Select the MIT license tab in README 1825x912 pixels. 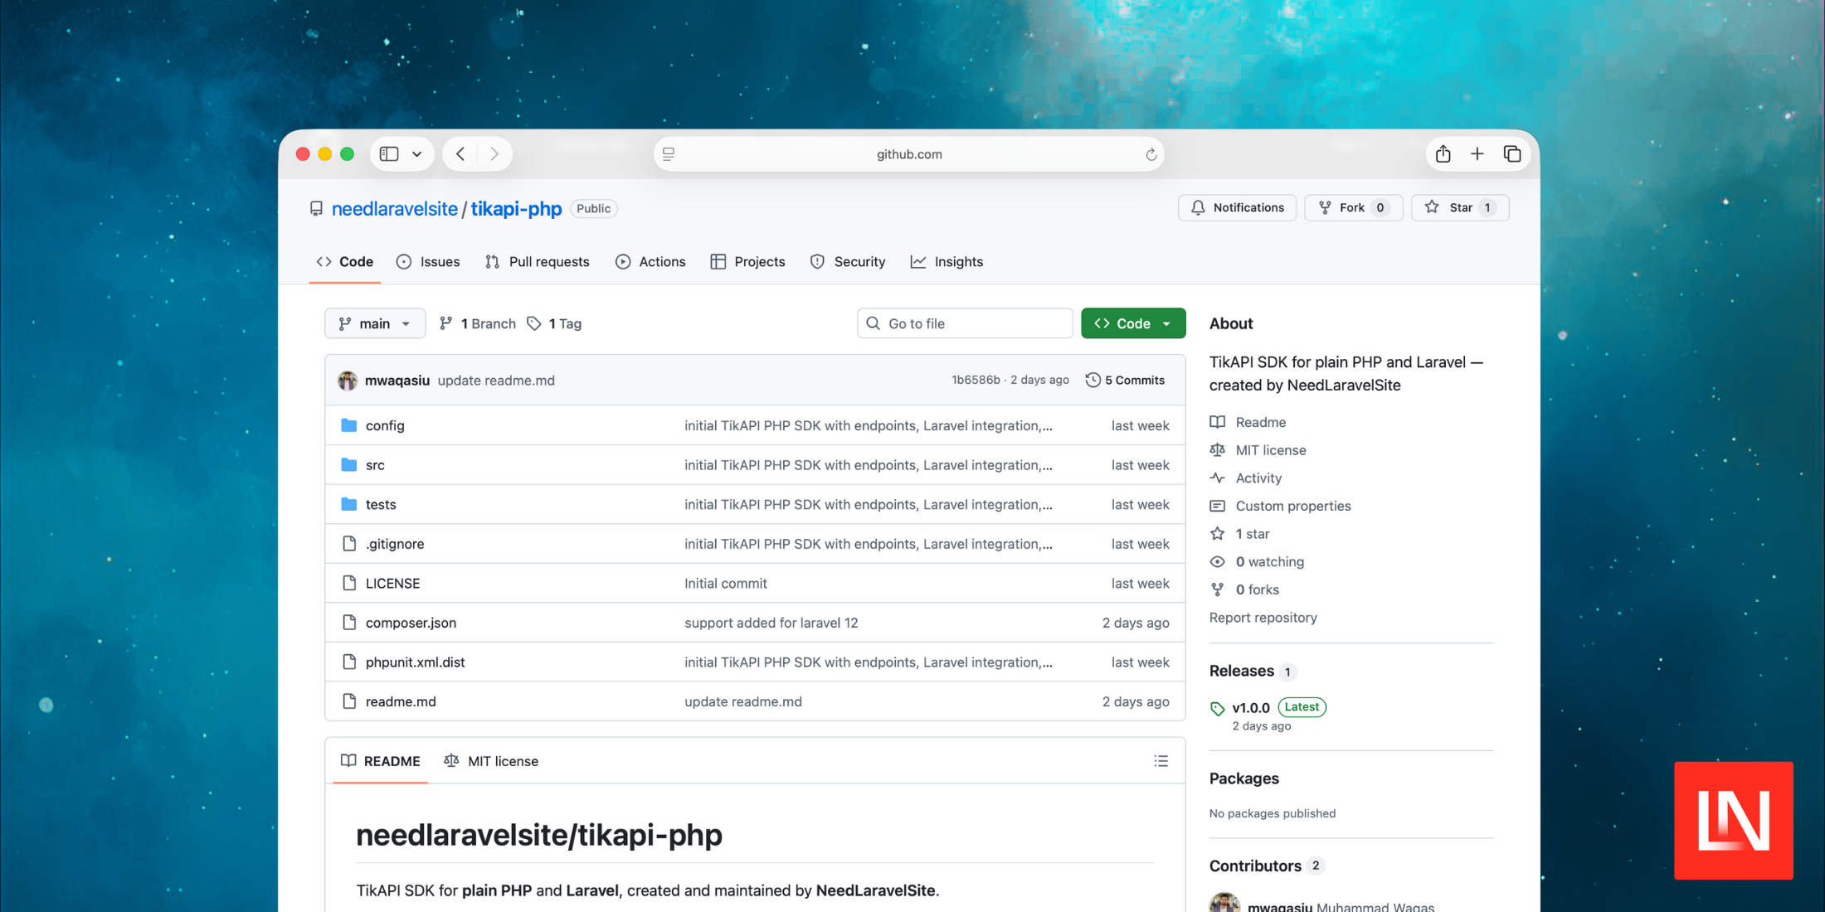pyautogui.click(x=491, y=760)
